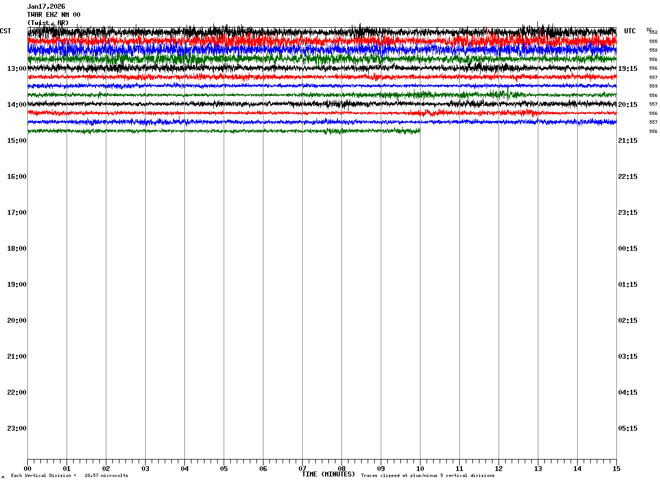Image resolution: width=660 pixels, height=483 pixels.
Task: Select the station code TWAR EHZ NM 00
Action: coord(54,15)
